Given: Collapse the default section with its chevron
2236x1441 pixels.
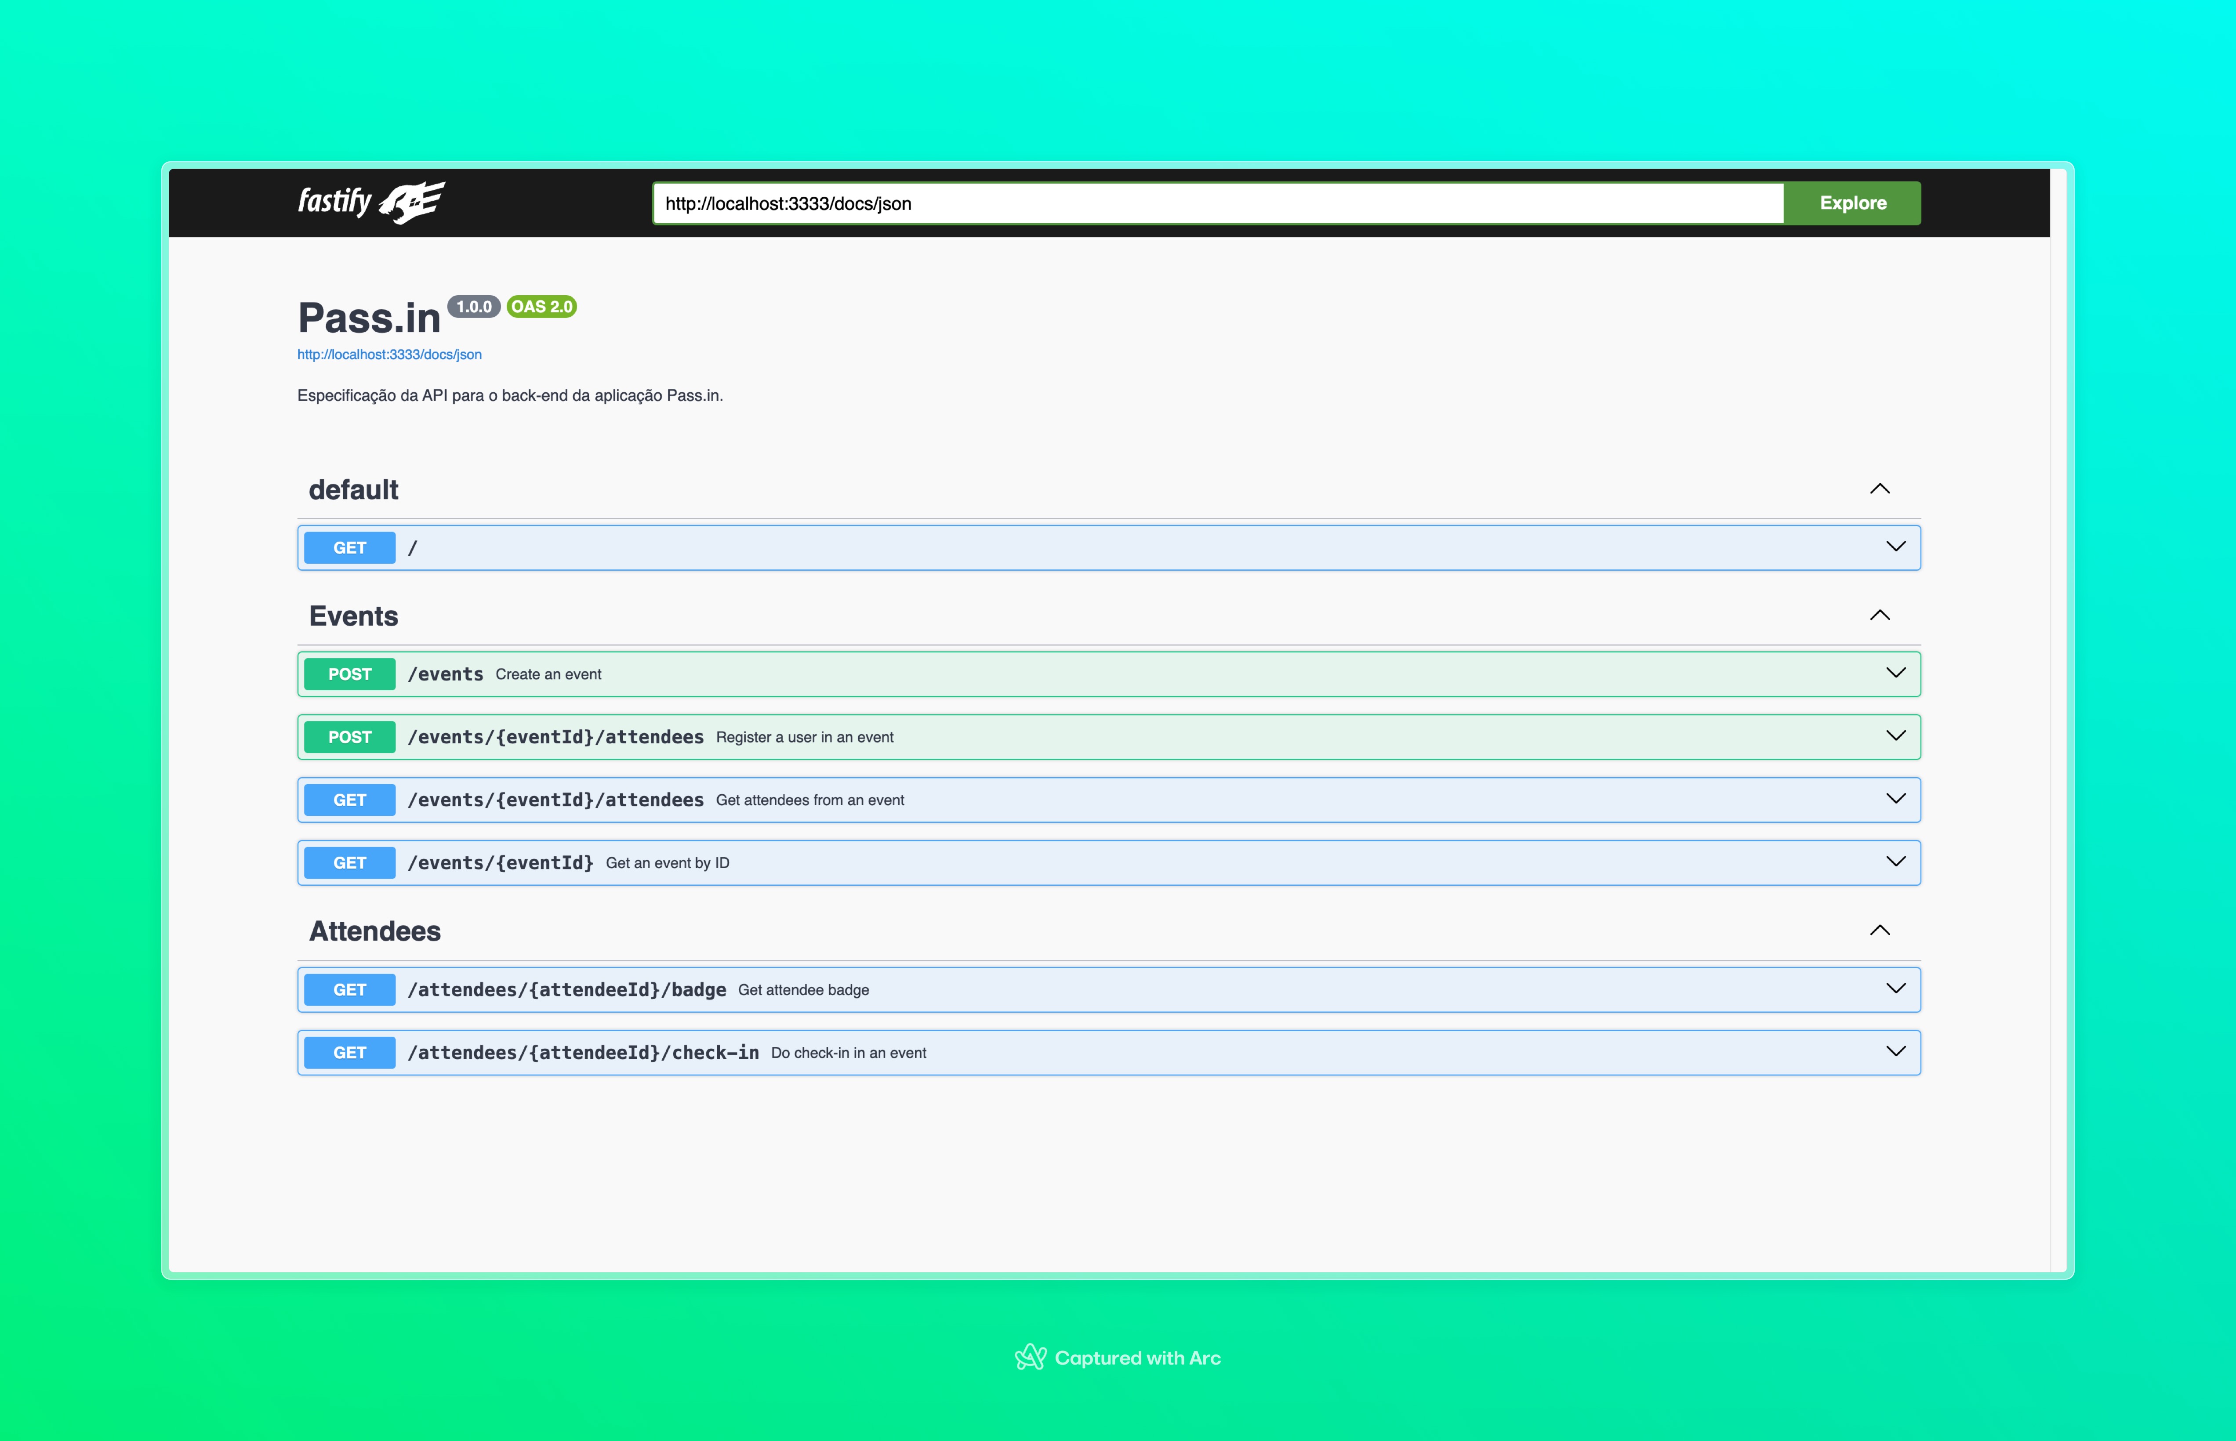Looking at the screenshot, I should point(1880,489).
